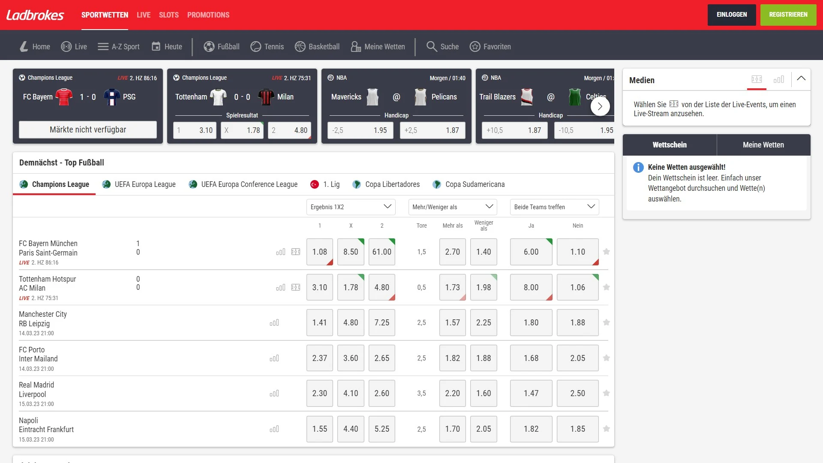The height and width of the screenshot is (463, 823).
Task: Switch to UEFA Europa Conference League tab
Action: [x=243, y=184]
